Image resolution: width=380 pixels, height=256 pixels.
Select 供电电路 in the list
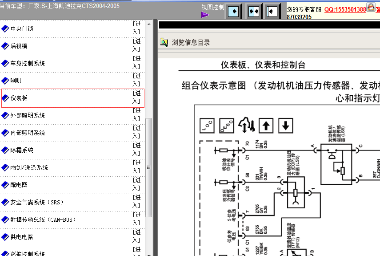point(22,237)
